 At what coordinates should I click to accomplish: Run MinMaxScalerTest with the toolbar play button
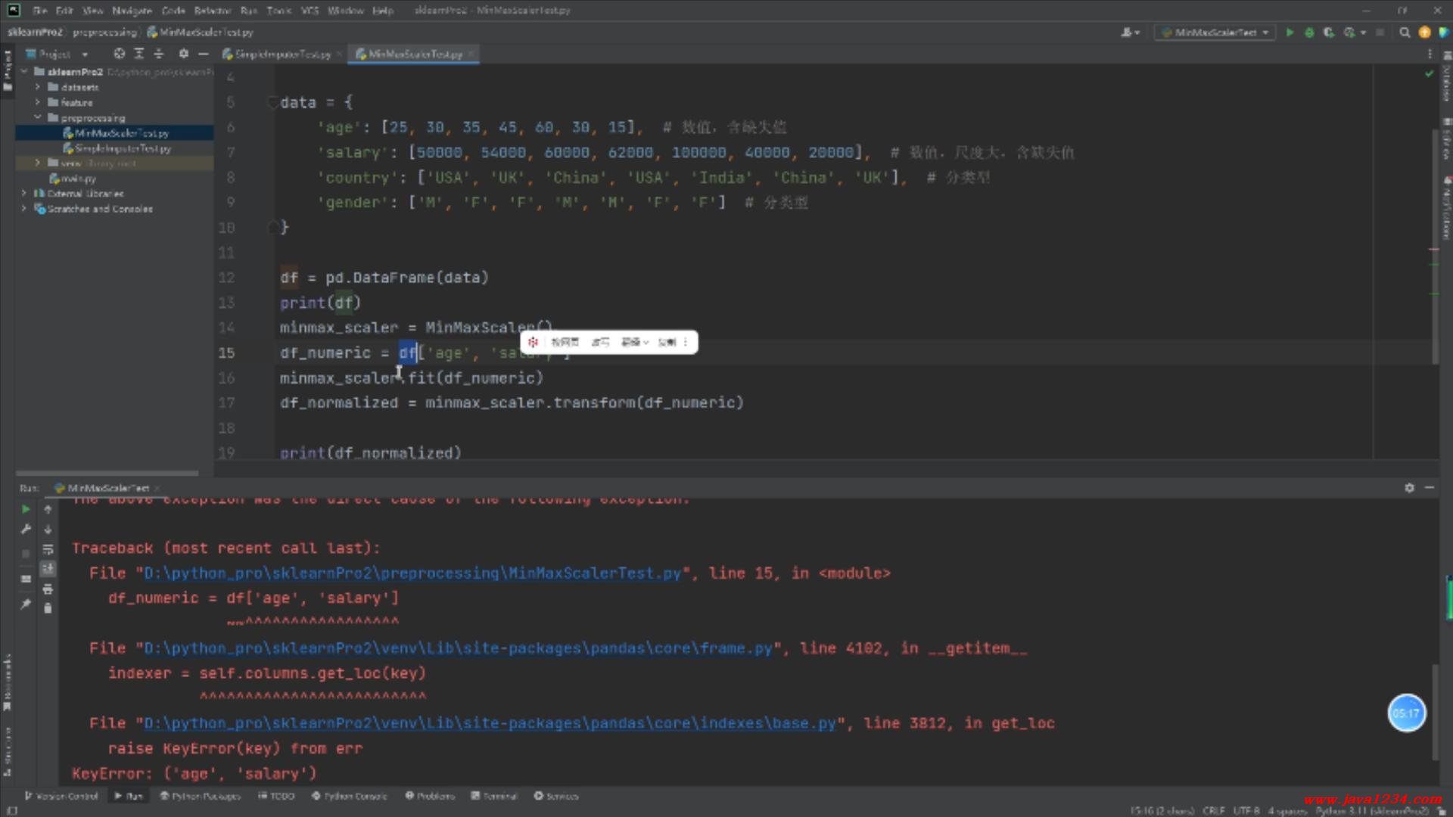(1290, 33)
